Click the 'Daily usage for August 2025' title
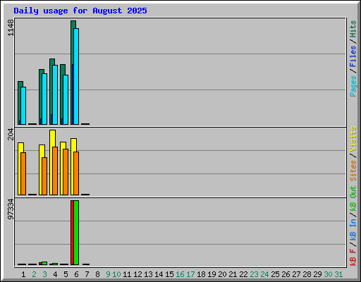This screenshot has width=361, height=282. coord(80,11)
